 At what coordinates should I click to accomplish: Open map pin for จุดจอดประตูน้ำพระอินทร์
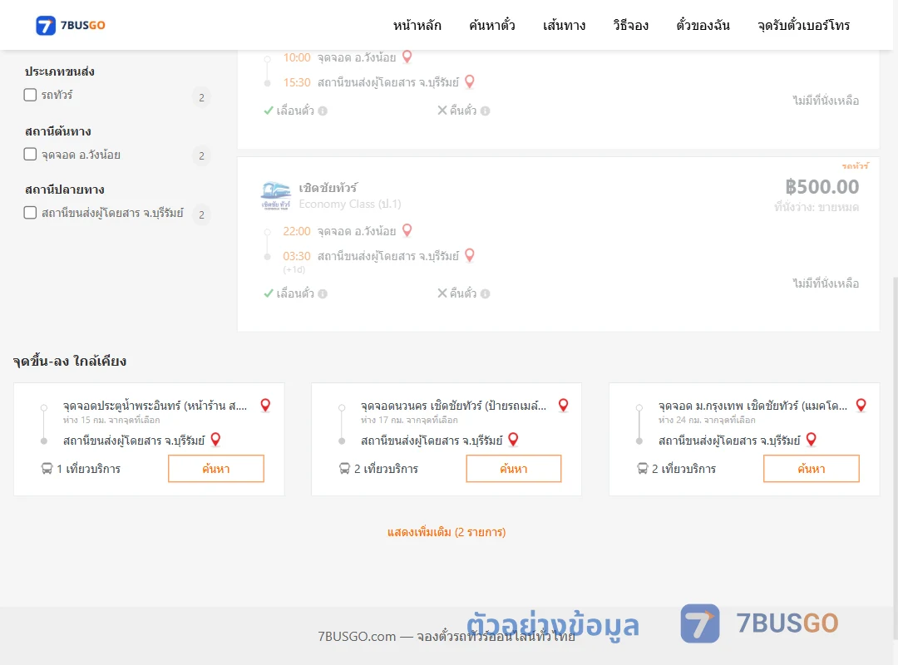[x=265, y=406]
